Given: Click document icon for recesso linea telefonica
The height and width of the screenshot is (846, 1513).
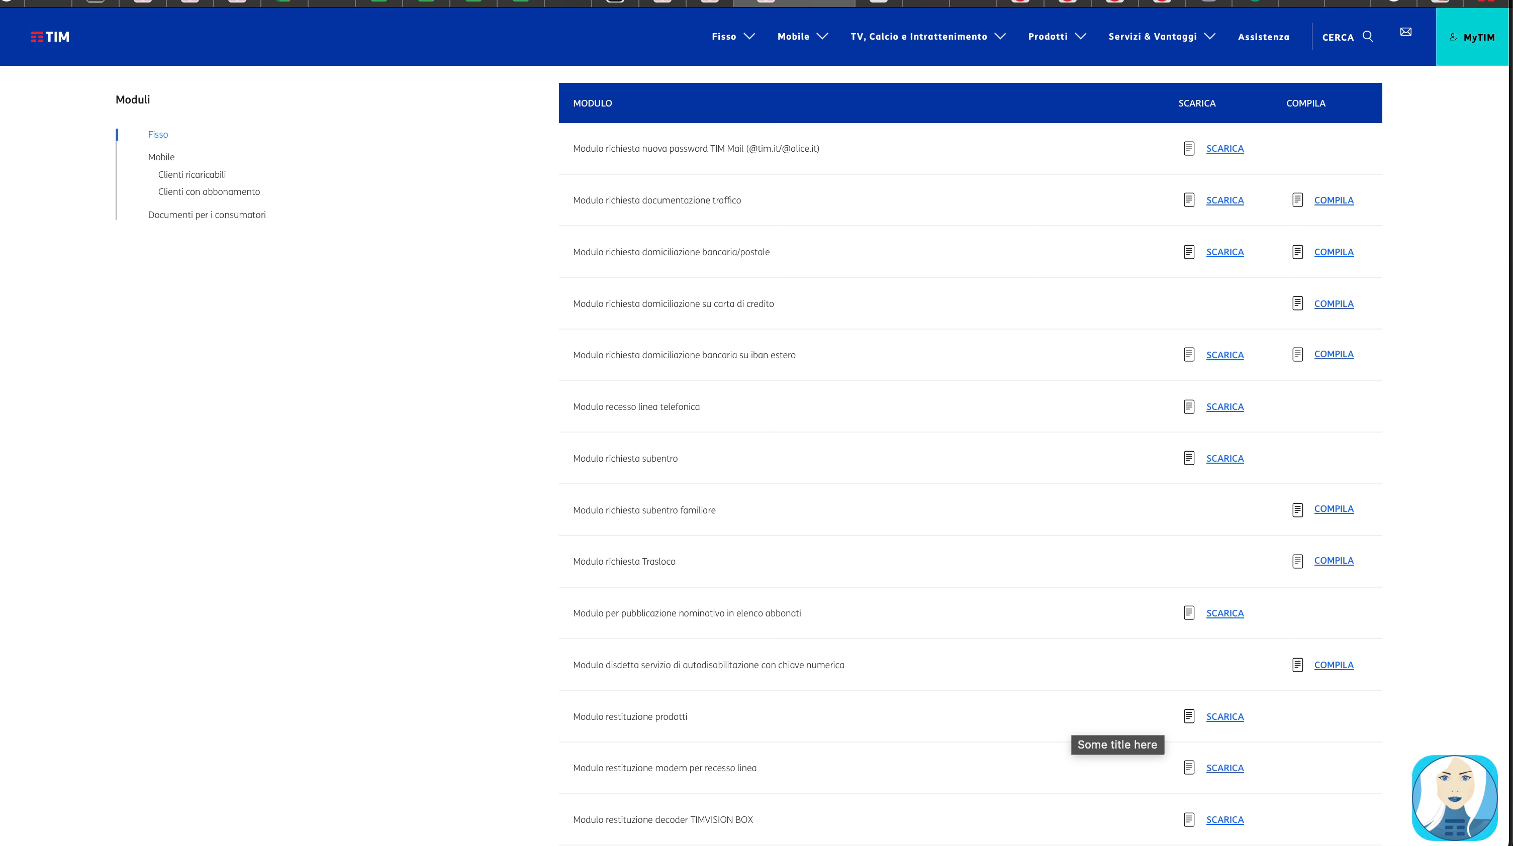Looking at the screenshot, I should click(1189, 407).
